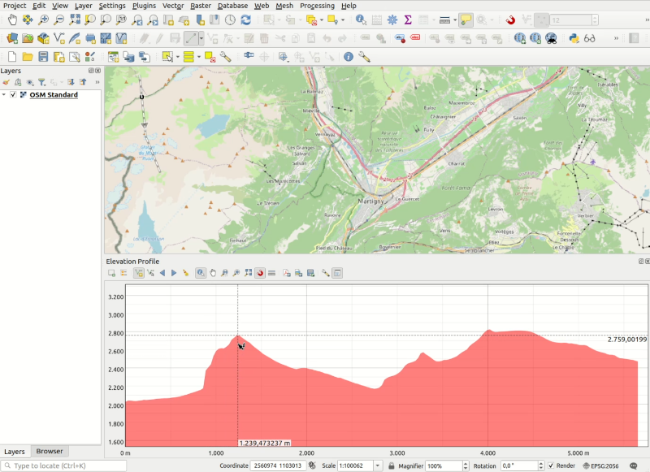Open measure tool dropdown arrow

(x=454, y=19)
